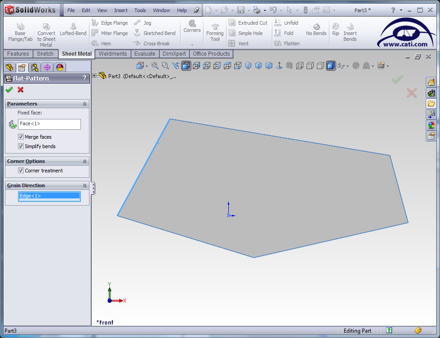Click the Fixed face selection box
Screen dimensions: 440x338
click(x=49, y=124)
